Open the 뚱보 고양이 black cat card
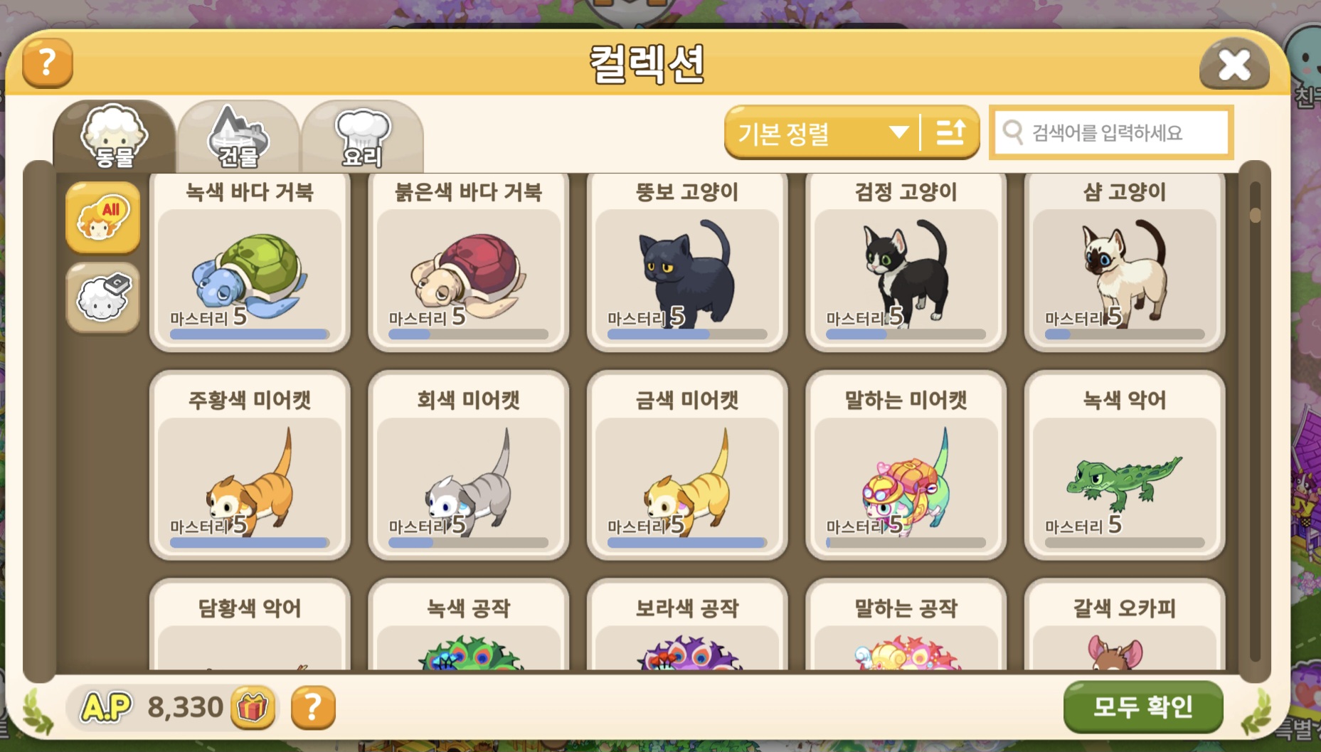The width and height of the screenshot is (1321, 752). click(687, 262)
